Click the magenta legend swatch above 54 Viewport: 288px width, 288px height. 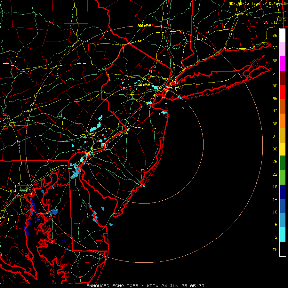tap(283, 64)
